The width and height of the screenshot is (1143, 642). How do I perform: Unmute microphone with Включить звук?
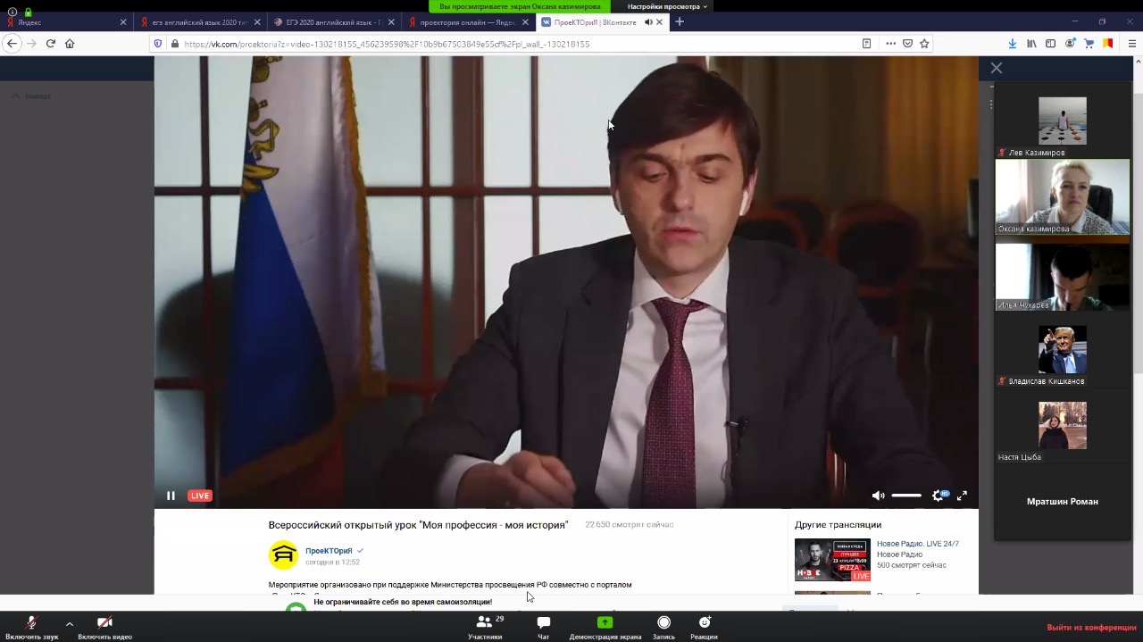(32, 627)
